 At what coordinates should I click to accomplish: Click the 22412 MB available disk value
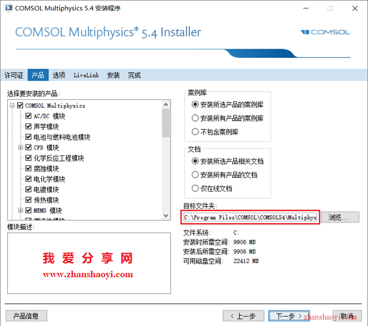pos(246,261)
